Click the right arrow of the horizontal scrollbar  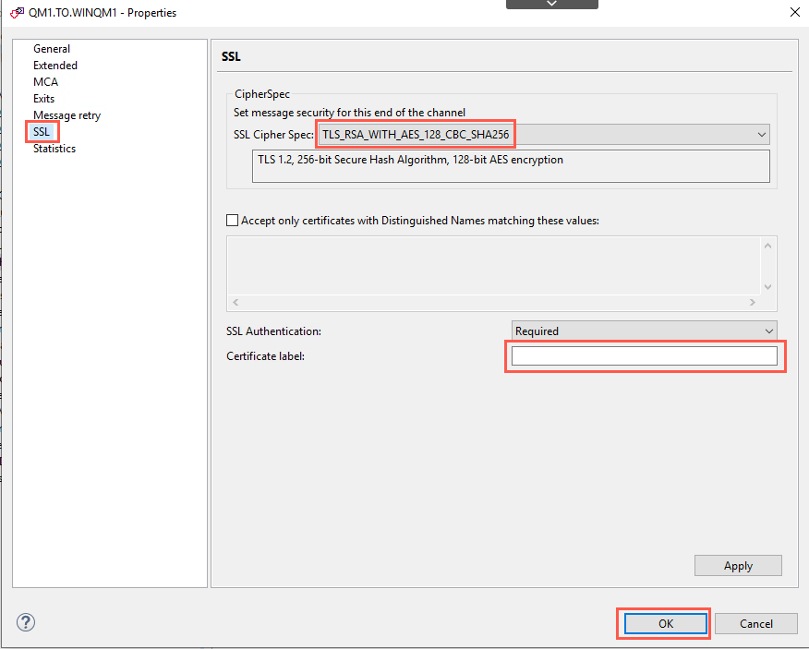tap(753, 302)
